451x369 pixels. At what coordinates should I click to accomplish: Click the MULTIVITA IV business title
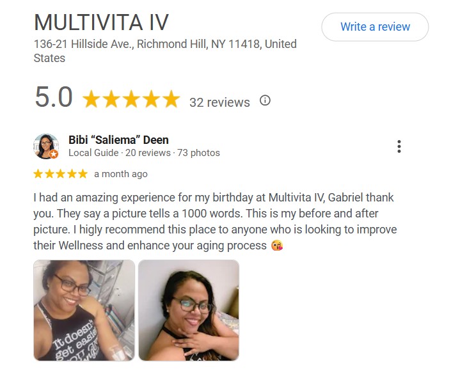(x=101, y=22)
